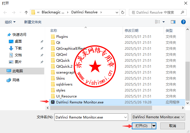190x133 pixels.
Task: Open 文档 in navigation pane
Action: 15,55
